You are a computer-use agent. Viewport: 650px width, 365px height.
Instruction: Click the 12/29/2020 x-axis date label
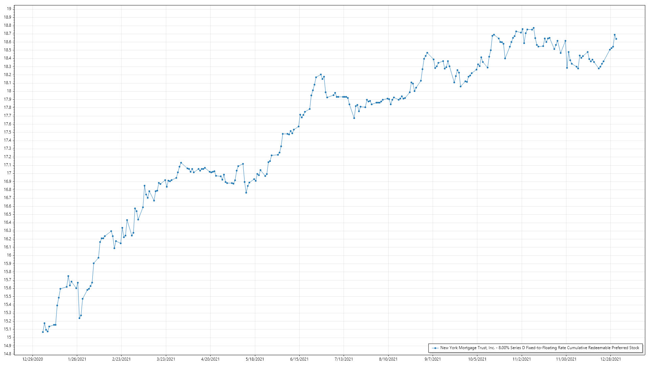click(32, 359)
